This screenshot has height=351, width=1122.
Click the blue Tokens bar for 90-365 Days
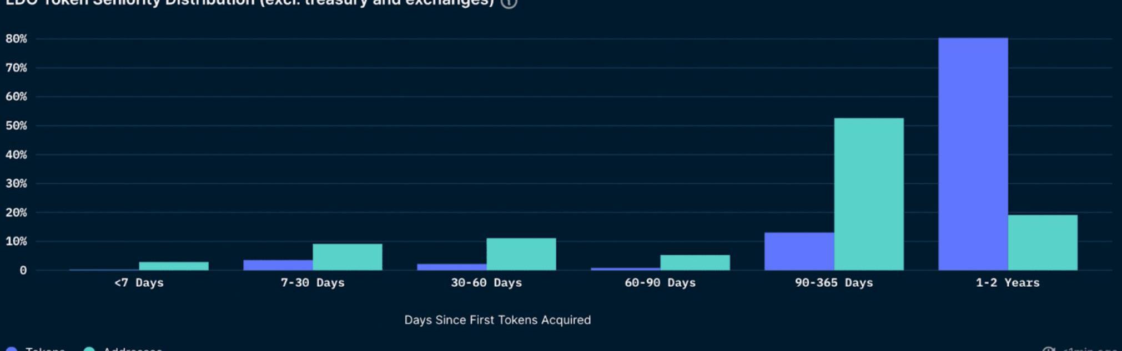[799, 251]
